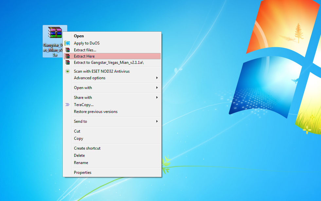Screen dimensions: 321x201
Task: Click the ESET NOD32 green eye icon
Action: 67,71
